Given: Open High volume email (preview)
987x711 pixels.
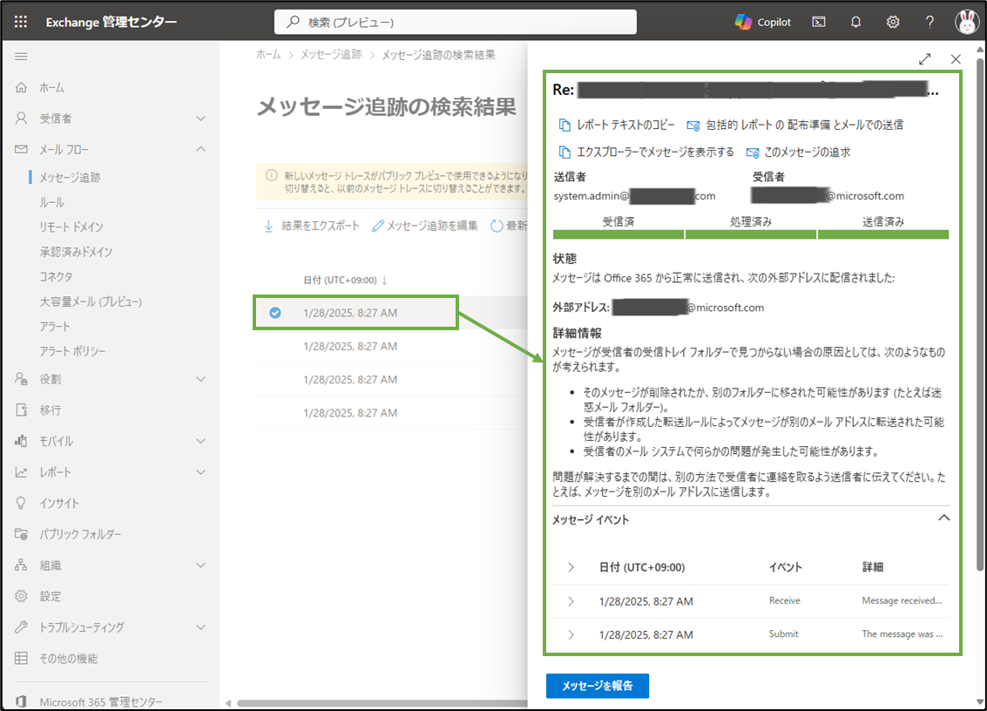Looking at the screenshot, I should pyautogui.click(x=91, y=301).
